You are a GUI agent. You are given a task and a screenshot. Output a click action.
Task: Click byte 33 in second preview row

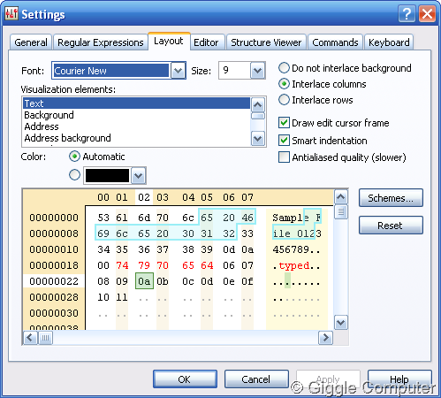(247, 233)
